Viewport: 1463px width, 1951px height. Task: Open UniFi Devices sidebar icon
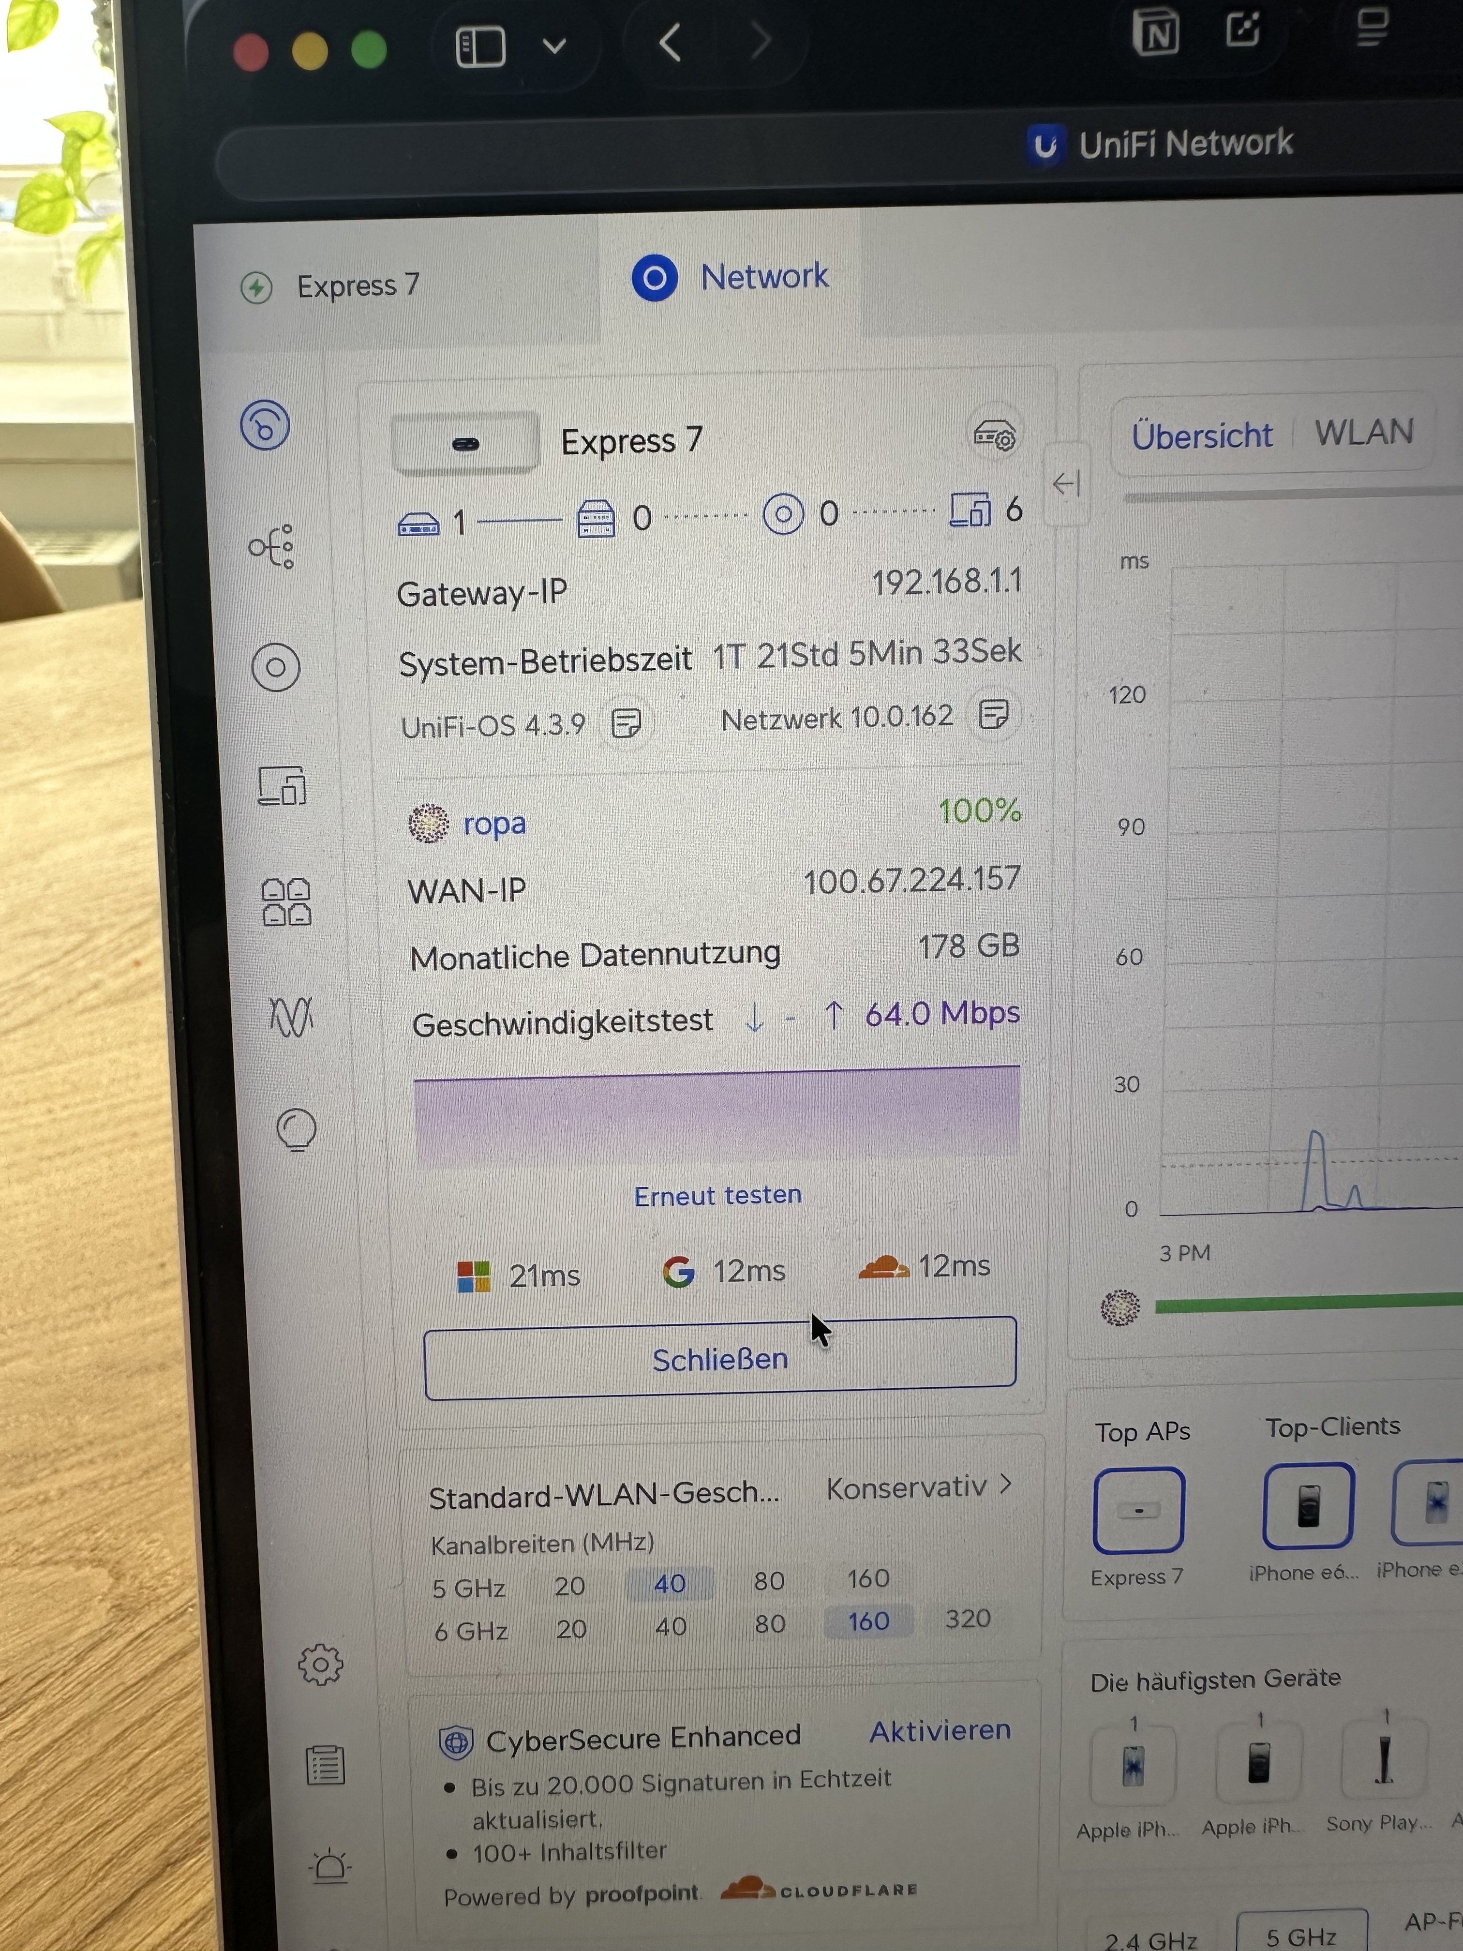(276, 668)
